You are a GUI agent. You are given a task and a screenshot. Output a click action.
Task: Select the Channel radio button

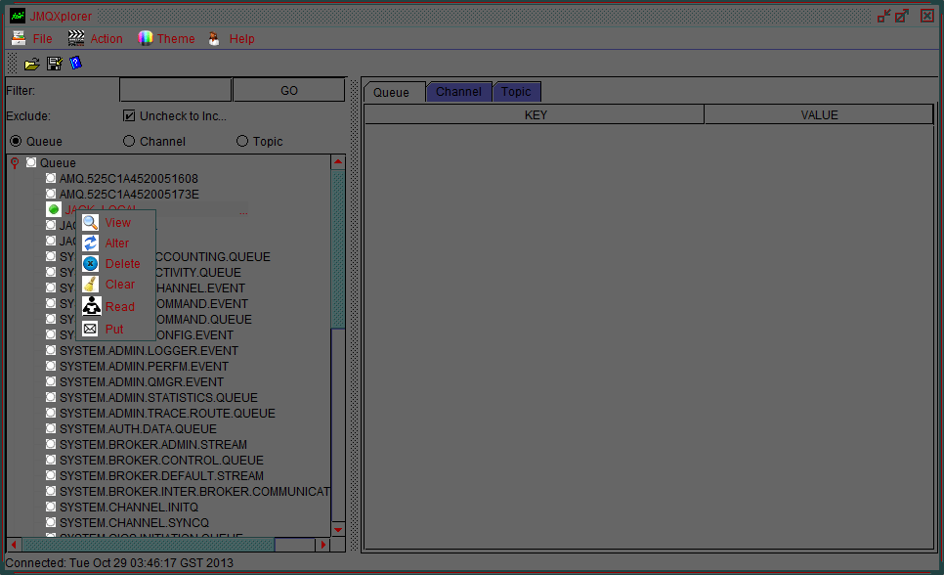pyautogui.click(x=128, y=140)
